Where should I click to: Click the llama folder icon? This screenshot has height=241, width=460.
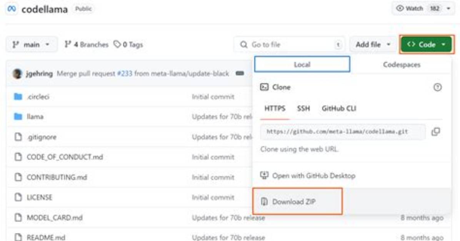coord(18,117)
